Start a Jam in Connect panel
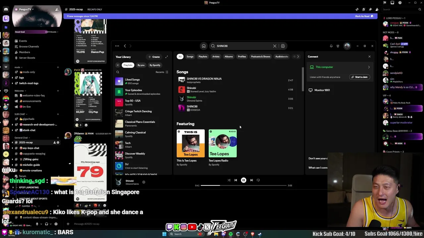The image size is (424, 238). pyautogui.click(x=359, y=77)
